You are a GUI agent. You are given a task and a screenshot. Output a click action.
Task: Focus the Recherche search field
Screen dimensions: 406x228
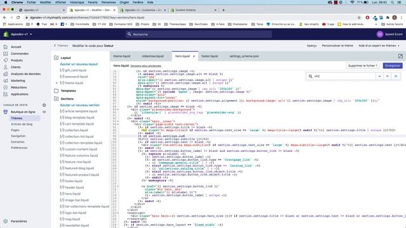point(199,34)
